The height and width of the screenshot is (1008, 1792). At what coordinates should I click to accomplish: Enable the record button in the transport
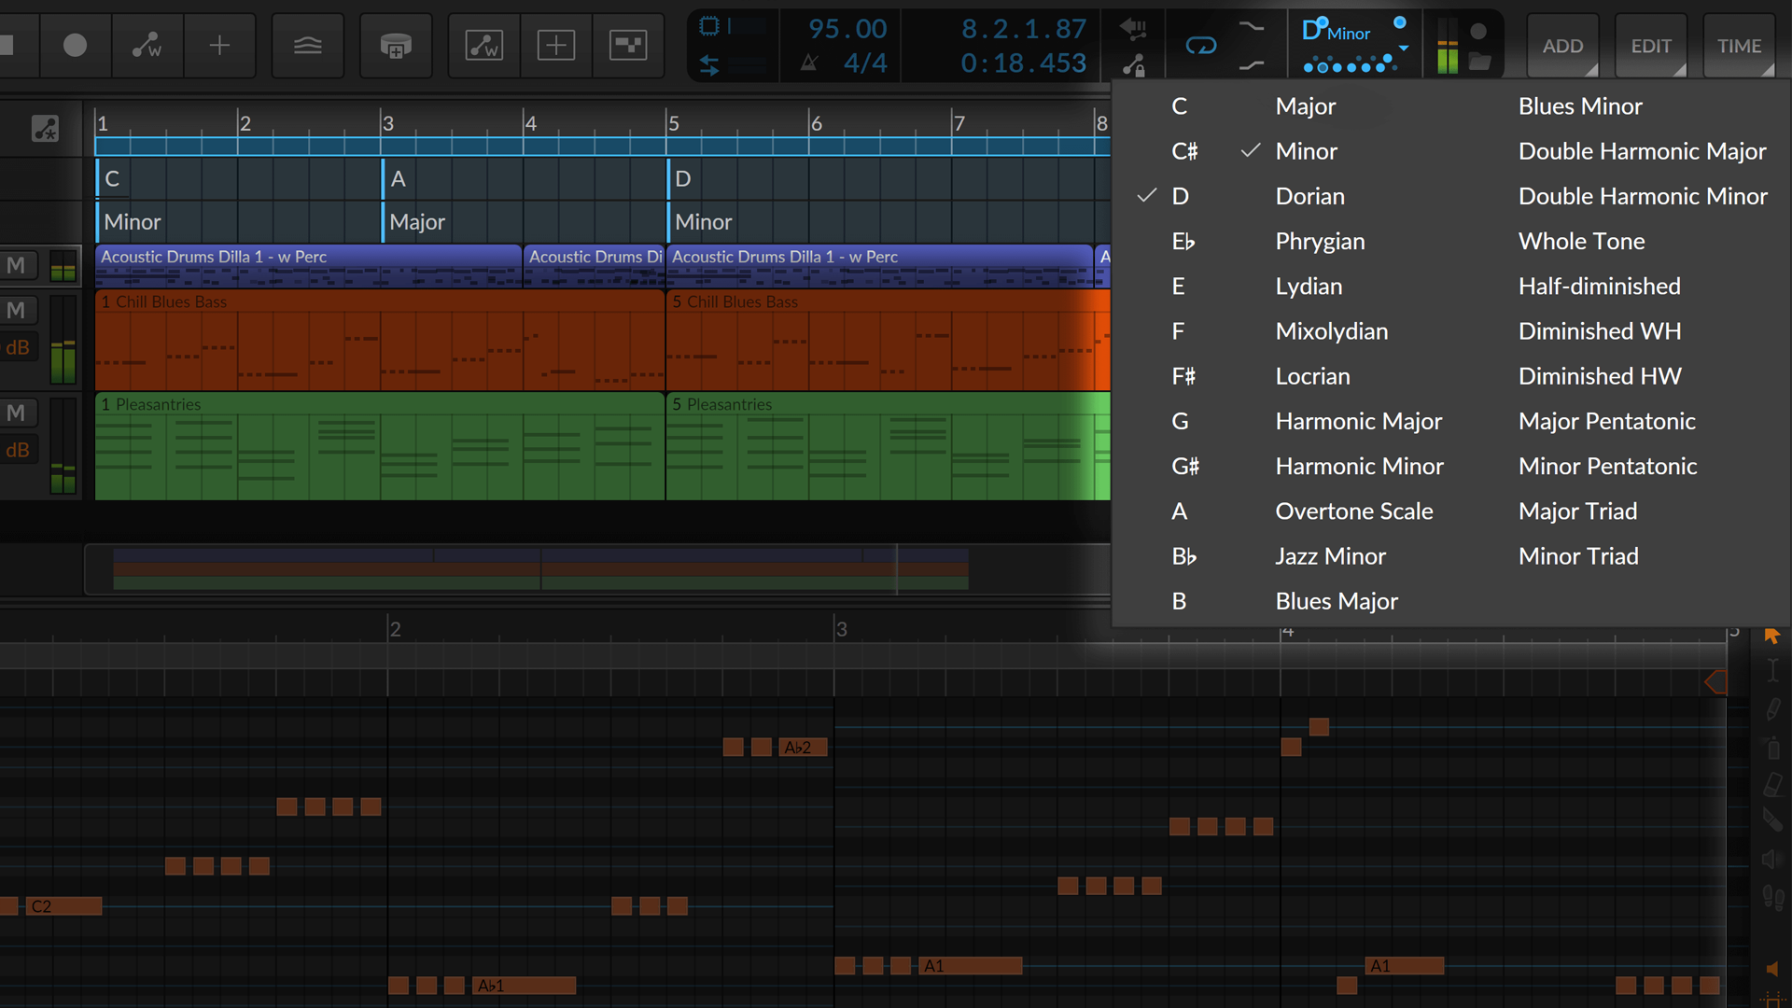pyautogui.click(x=76, y=44)
